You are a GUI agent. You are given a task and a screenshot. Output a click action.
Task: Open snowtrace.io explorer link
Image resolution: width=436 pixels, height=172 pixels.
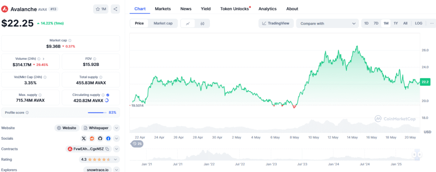98,169
